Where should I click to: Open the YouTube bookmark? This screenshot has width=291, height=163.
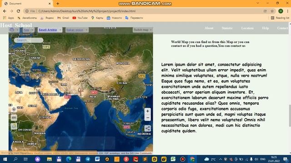(80, 18)
